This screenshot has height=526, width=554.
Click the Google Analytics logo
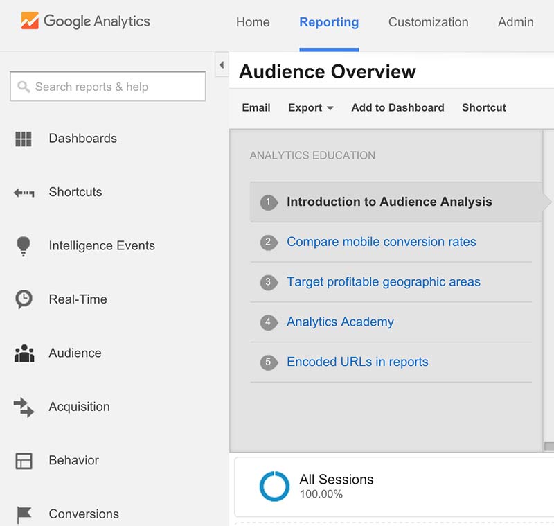[85, 21]
